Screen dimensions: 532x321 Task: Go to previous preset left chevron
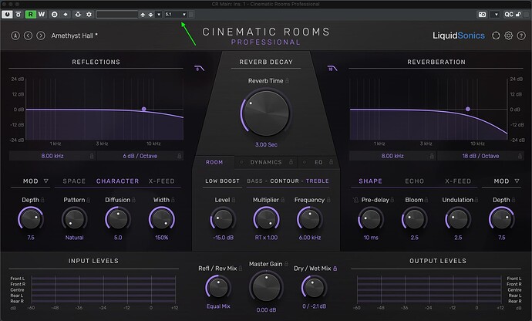click(29, 35)
